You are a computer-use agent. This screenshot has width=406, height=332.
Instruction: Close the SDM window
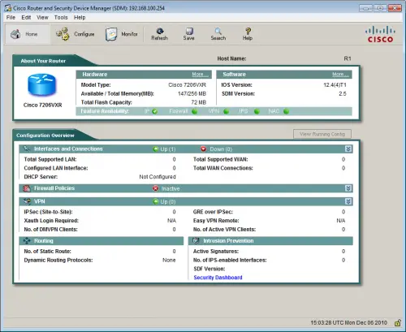[x=395, y=8]
